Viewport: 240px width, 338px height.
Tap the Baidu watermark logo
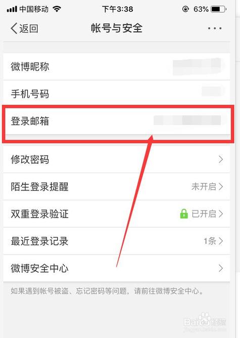coord(205,321)
